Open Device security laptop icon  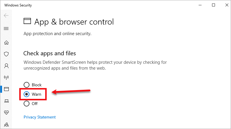tap(6, 101)
